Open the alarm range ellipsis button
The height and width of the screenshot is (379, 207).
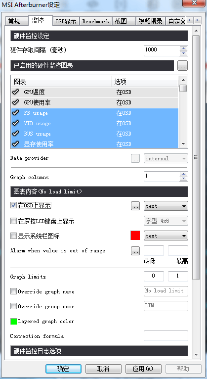[x=135, y=251]
